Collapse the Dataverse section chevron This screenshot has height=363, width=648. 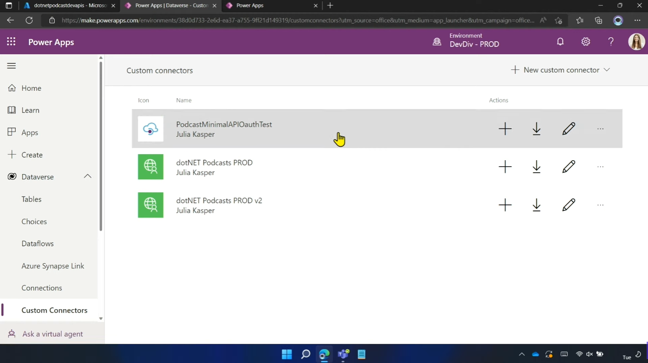[87, 176]
